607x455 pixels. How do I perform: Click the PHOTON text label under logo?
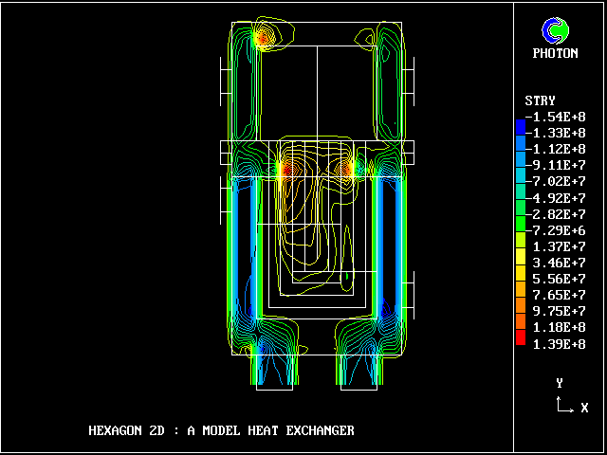pyautogui.click(x=555, y=54)
